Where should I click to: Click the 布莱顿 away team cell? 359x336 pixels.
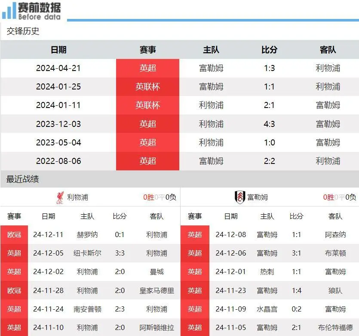(x=335, y=253)
